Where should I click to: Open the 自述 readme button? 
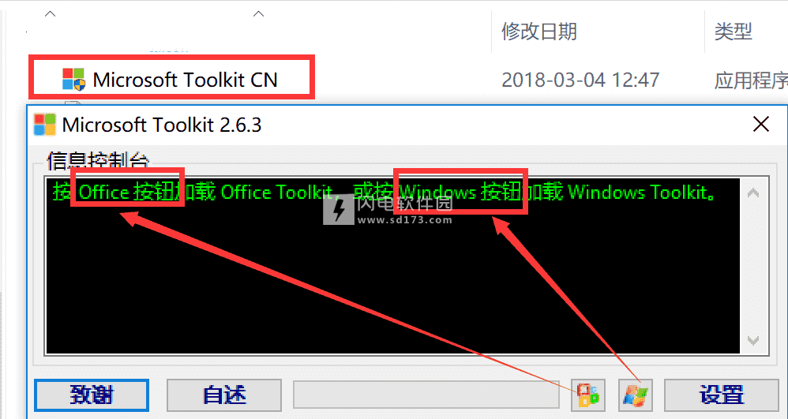pos(224,395)
